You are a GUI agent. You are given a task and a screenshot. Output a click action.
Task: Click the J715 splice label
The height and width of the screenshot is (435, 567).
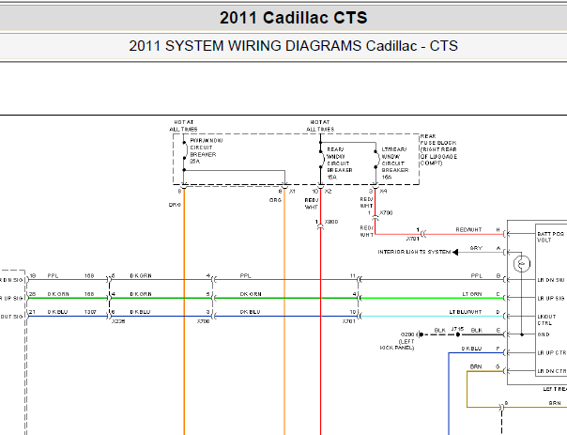[457, 329]
